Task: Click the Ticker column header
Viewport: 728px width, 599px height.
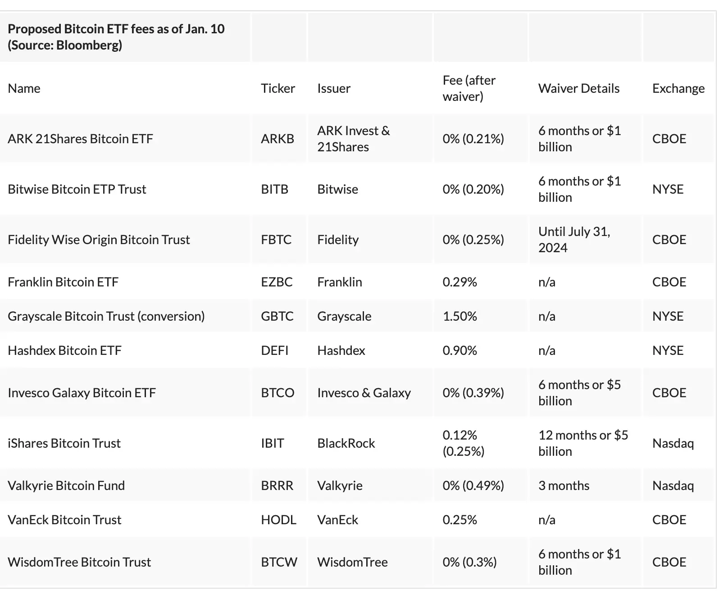Action: pos(278,88)
